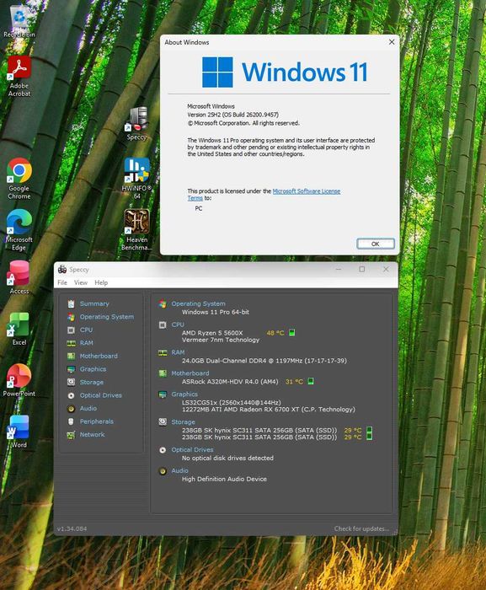Click the RAM stick icon in Speccy sidebar
Screen dimensions: 486x590
coord(71,343)
